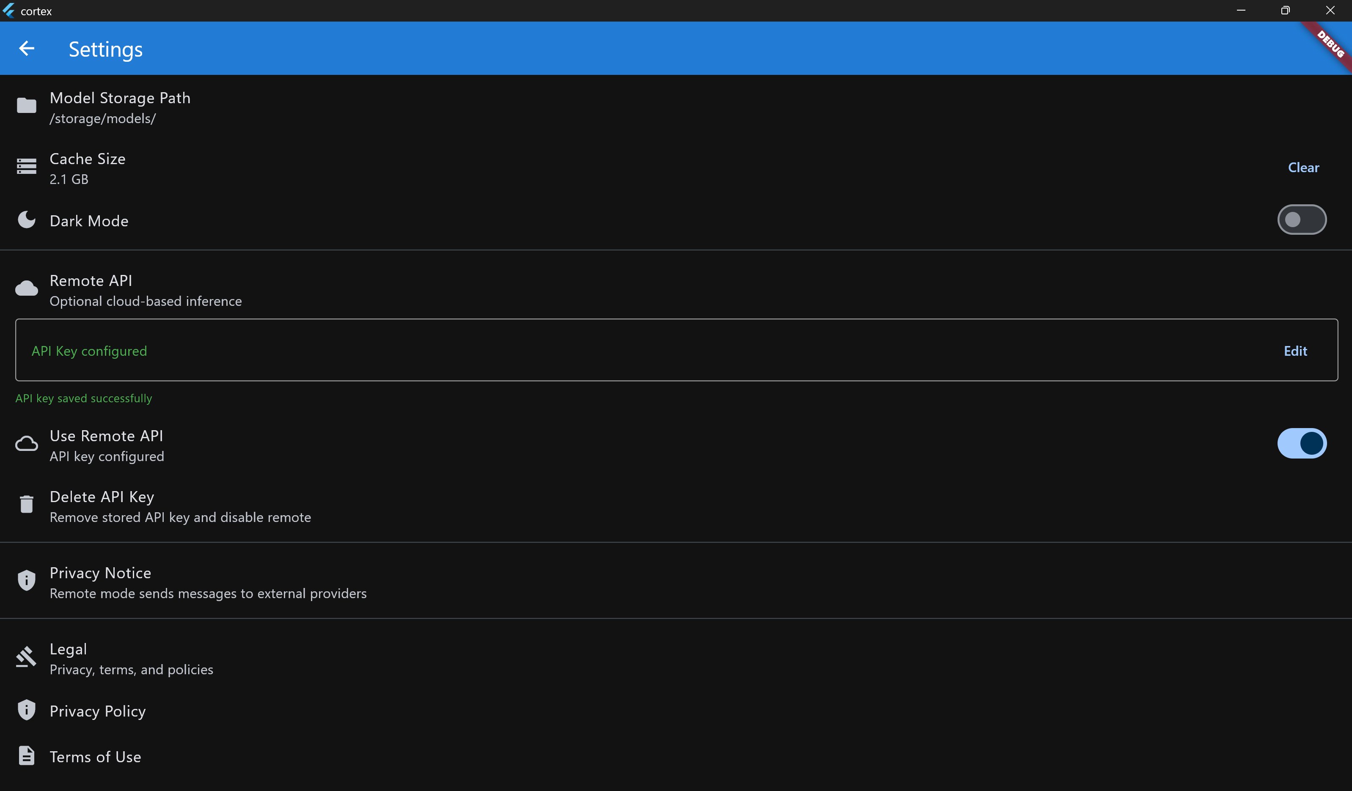This screenshot has width=1352, height=791.
Task: Click the Remote API cloud icon
Action: pos(26,289)
